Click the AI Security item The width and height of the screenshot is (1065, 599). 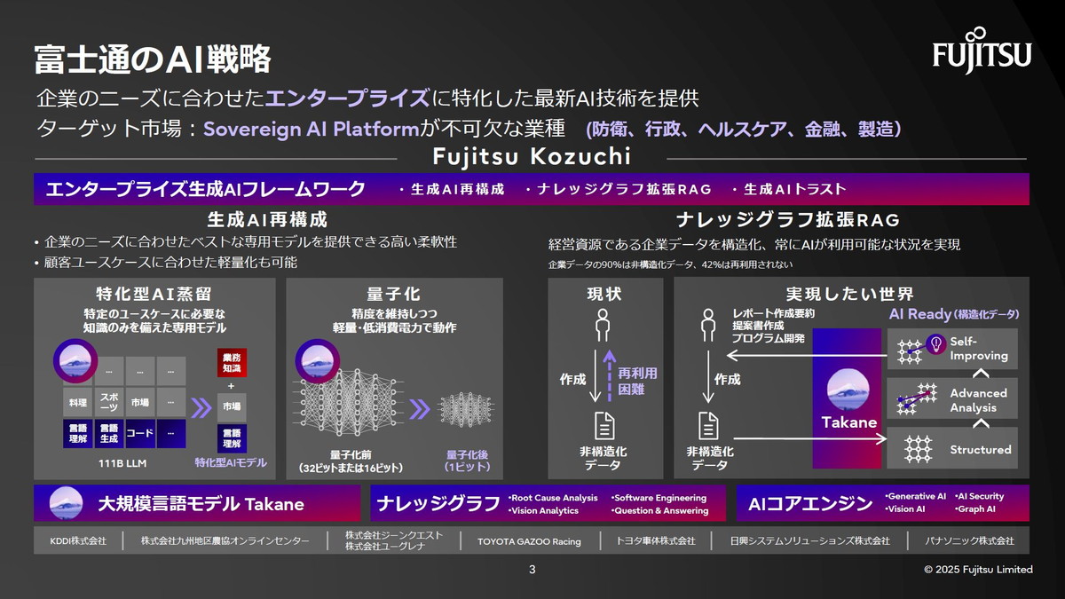[x=980, y=496]
